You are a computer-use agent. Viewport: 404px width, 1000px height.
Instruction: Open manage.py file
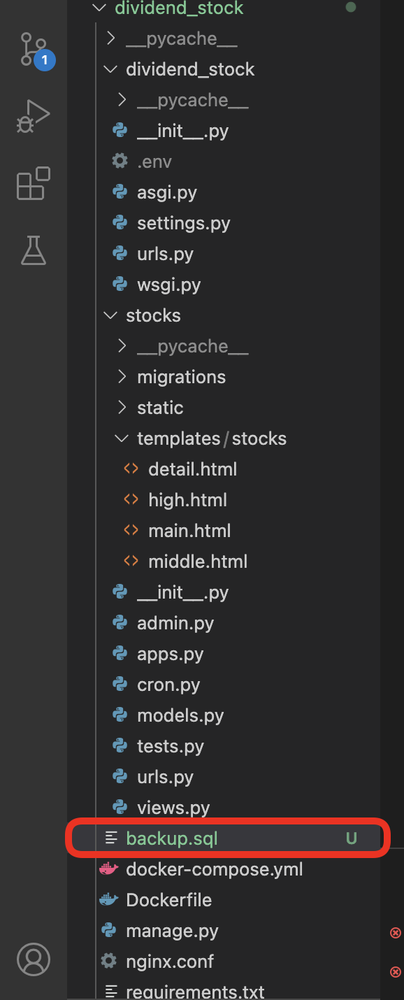coord(172,931)
